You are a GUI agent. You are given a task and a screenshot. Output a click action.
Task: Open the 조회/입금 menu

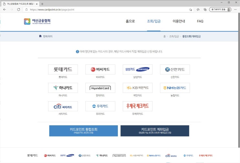pos(154,21)
